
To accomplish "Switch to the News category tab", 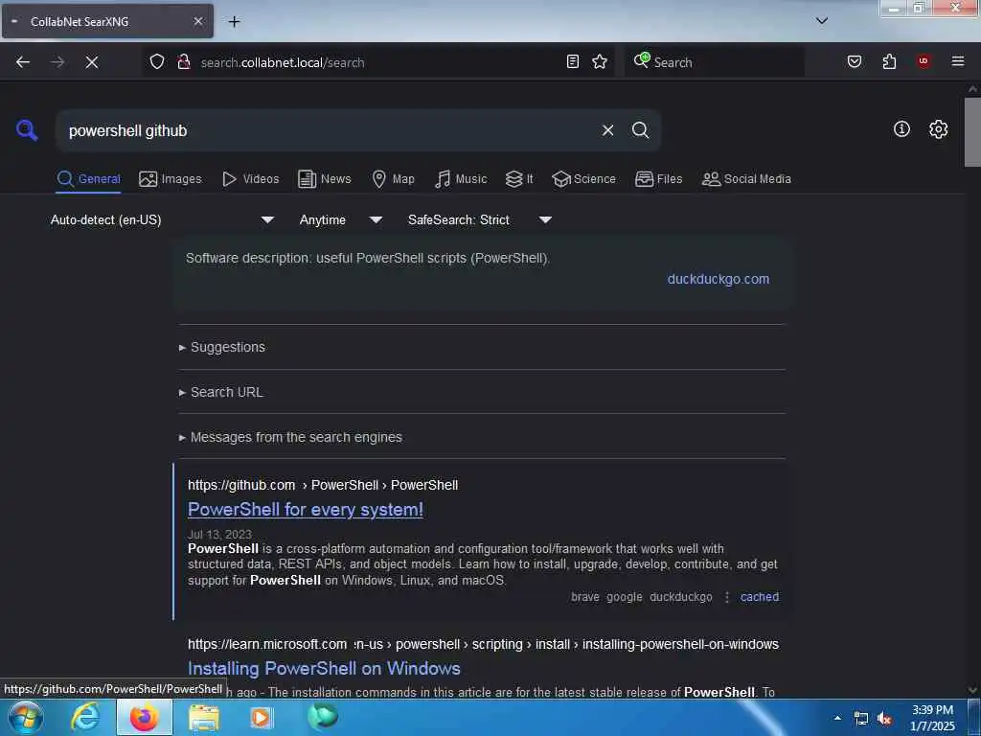I will (324, 179).
